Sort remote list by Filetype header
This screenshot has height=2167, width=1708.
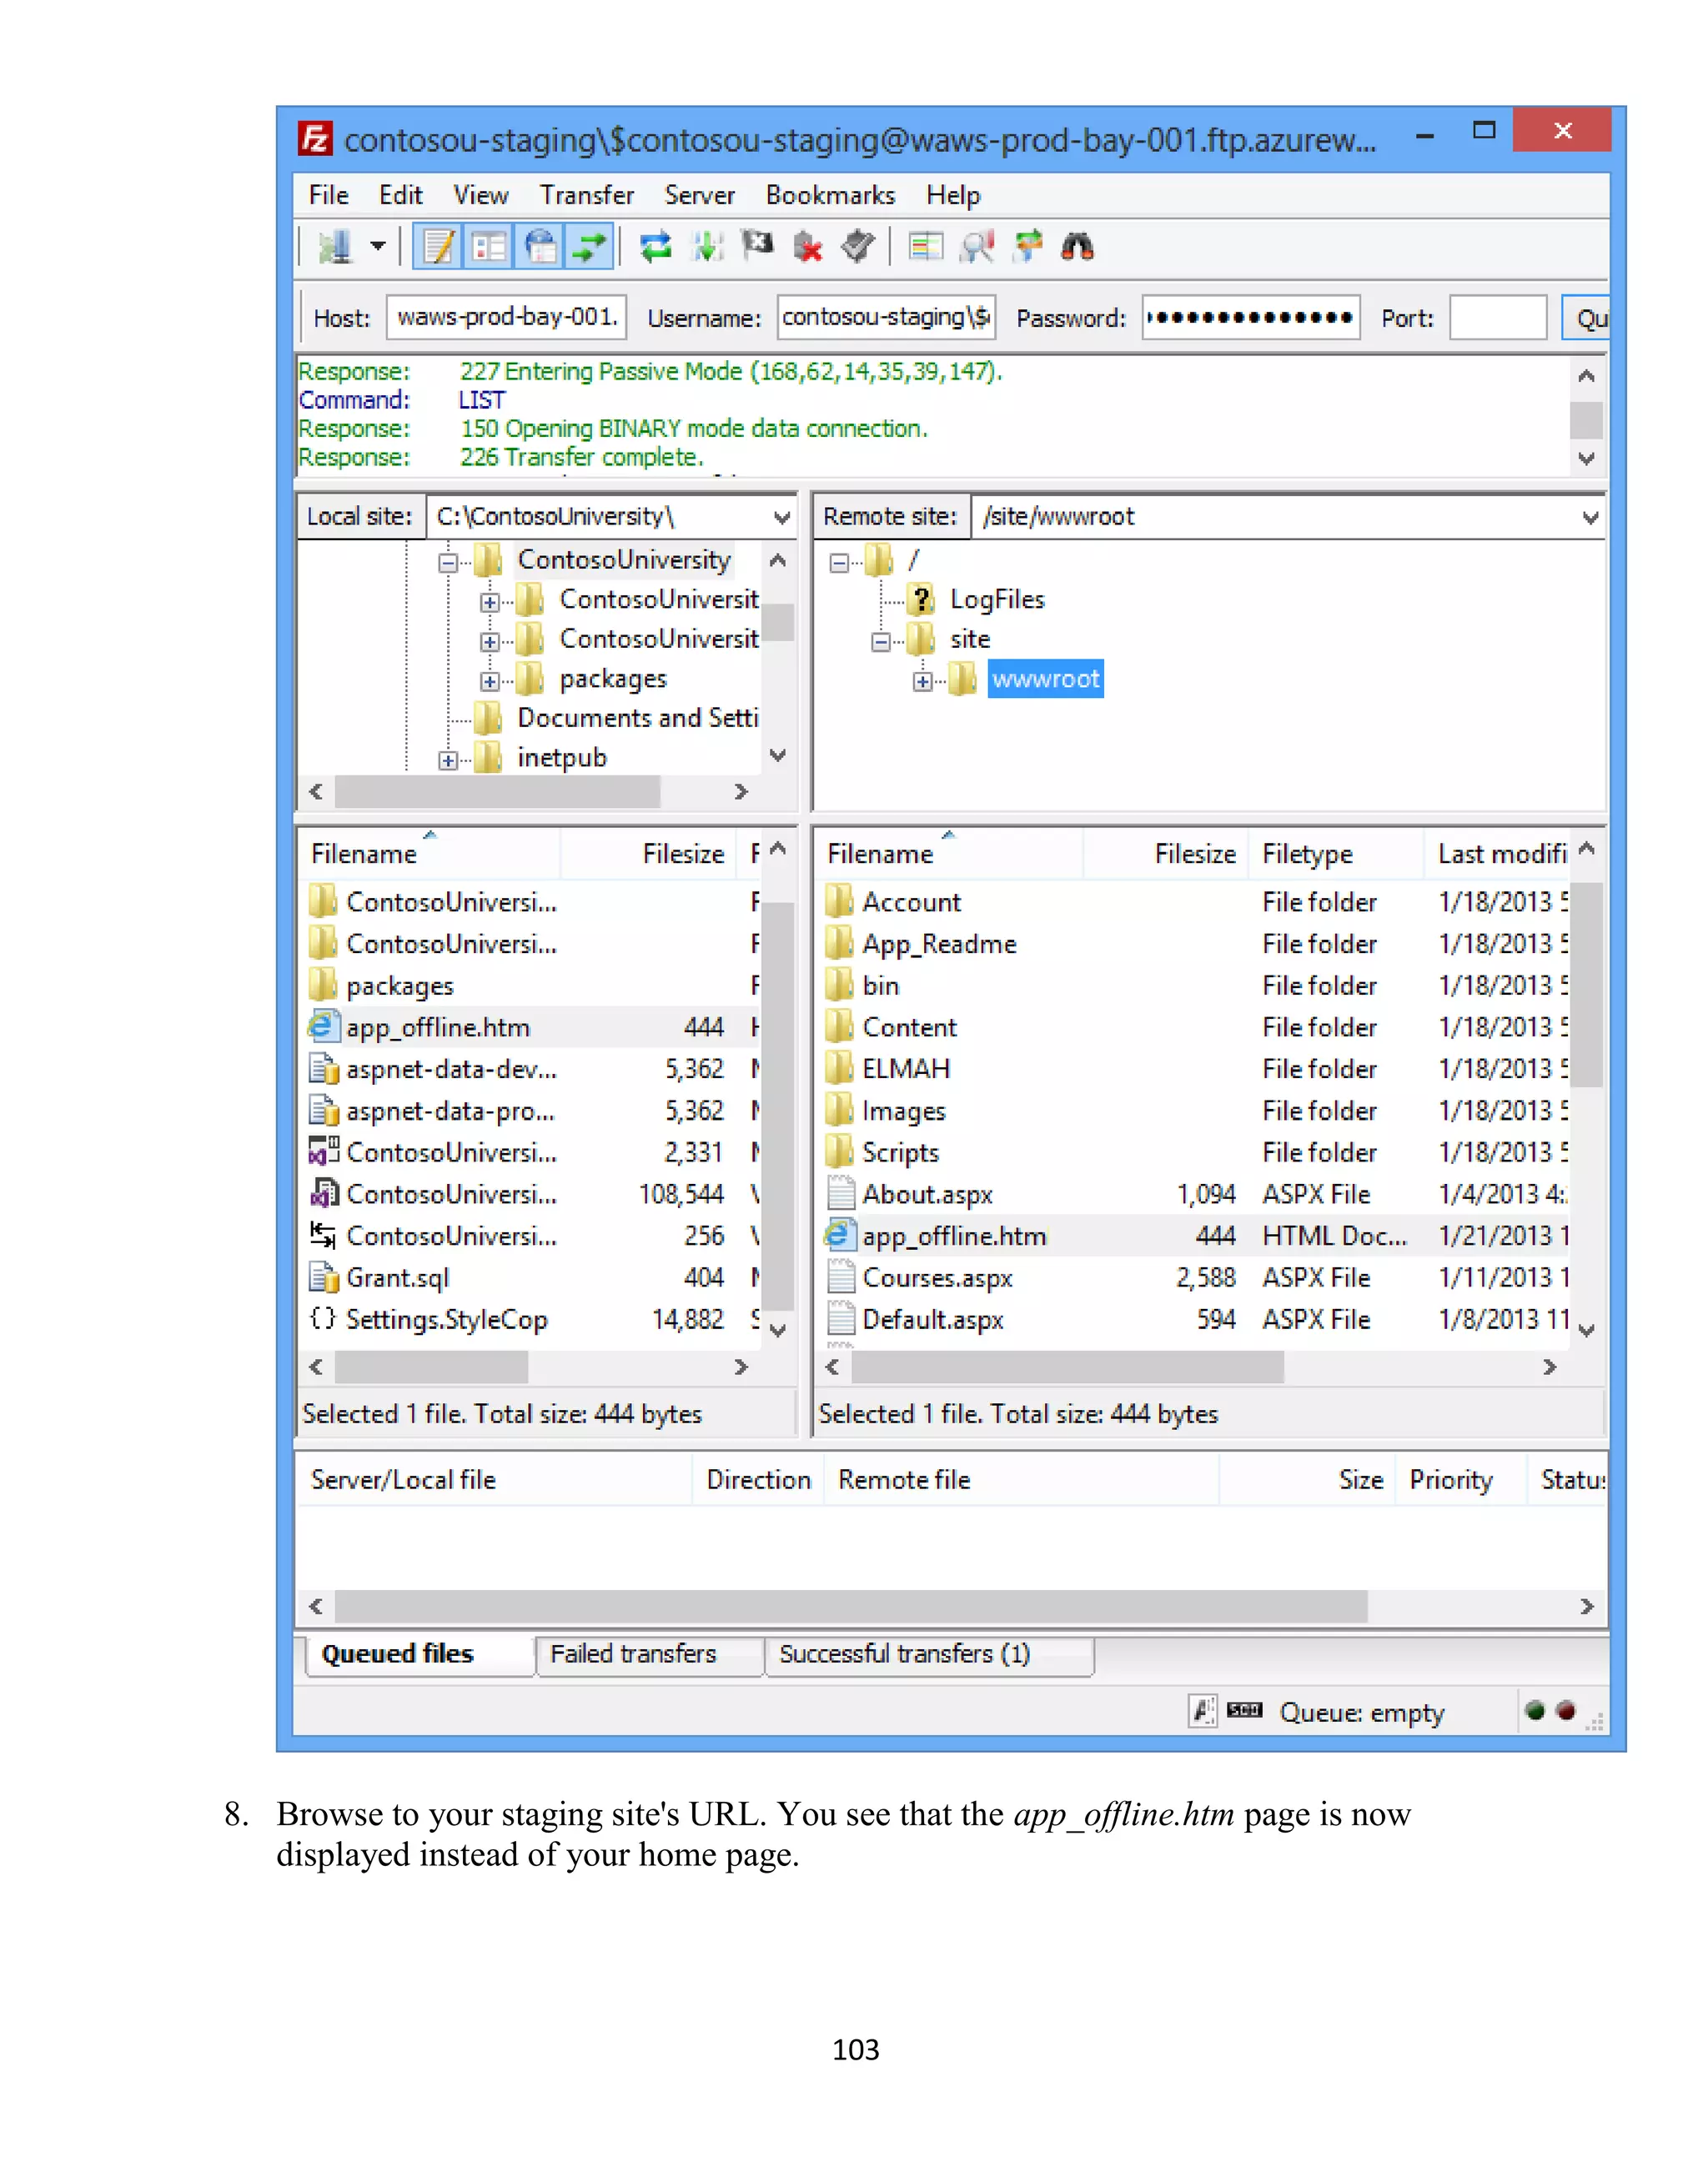[x=1336, y=855]
